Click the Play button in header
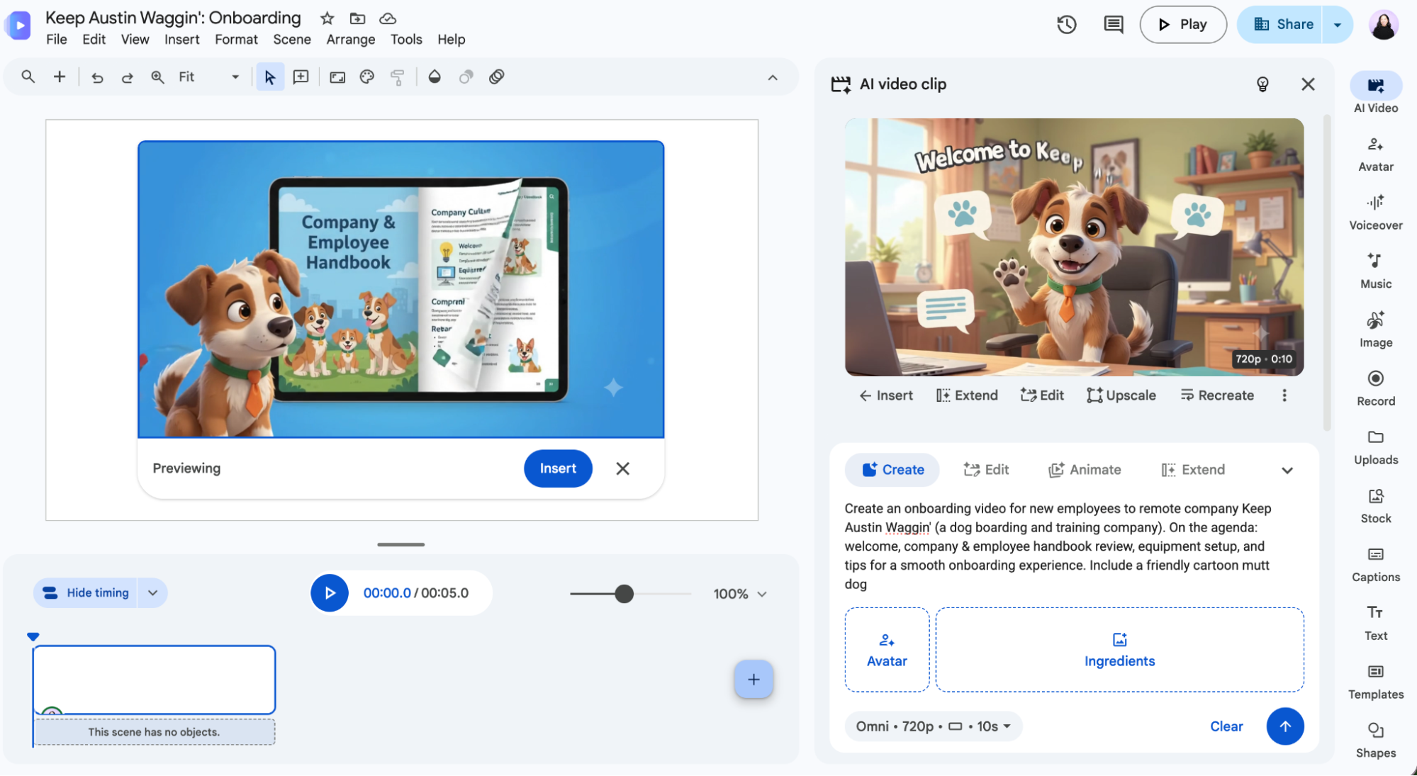1417x776 pixels. click(x=1182, y=25)
